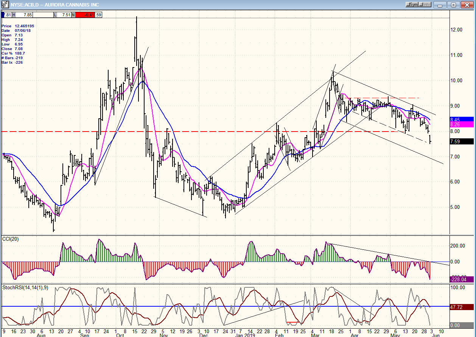This screenshot has width=476, height=337.
Task: Select the CCI(20) indicator label
Action: coord(11,238)
